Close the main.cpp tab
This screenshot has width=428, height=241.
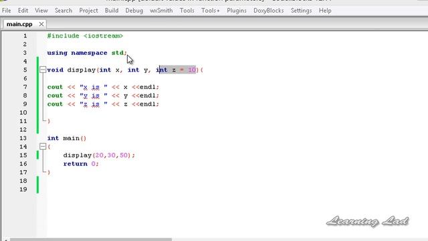coord(41,24)
